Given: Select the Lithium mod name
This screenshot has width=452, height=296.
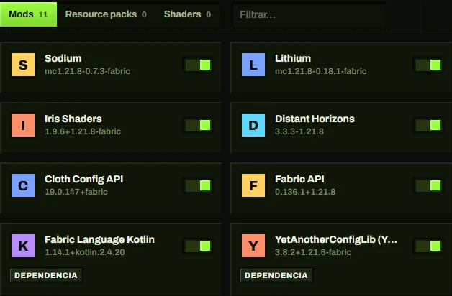Looking at the screenshot, I should (x=293, y=58).
